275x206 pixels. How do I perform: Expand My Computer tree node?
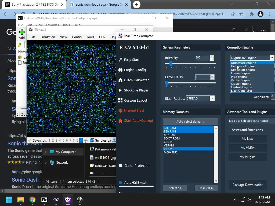coord(46,152)
